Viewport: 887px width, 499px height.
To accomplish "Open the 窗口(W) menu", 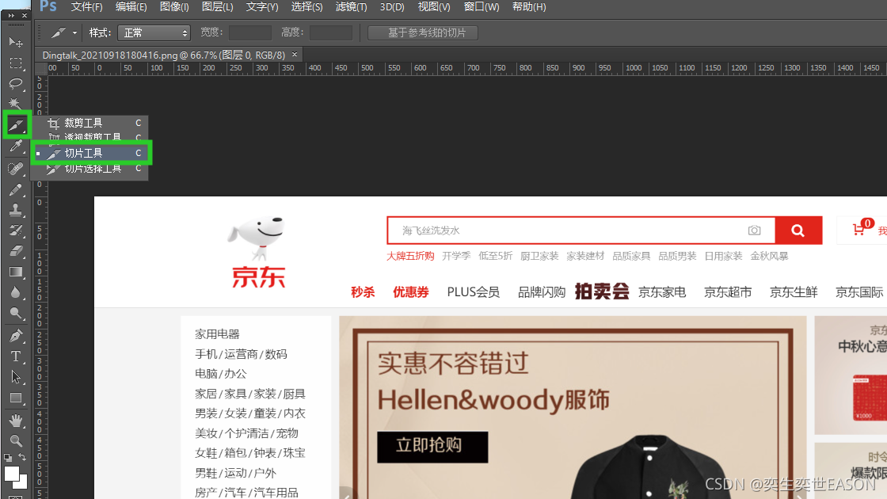I will (x=482, y=7).
